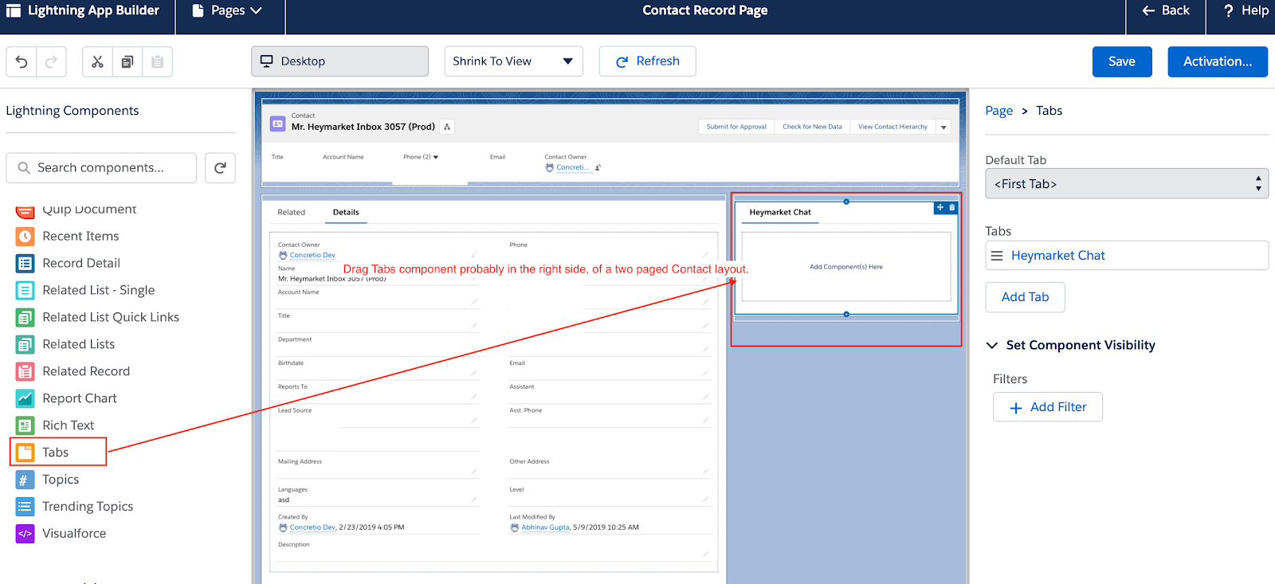
Task: Open the Default Tab select box
Action: pos(1127,184)
